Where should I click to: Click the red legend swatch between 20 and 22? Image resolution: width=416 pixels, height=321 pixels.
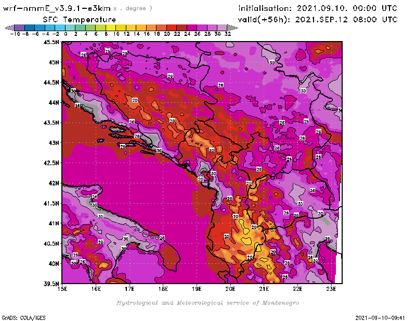coord(172,28)
